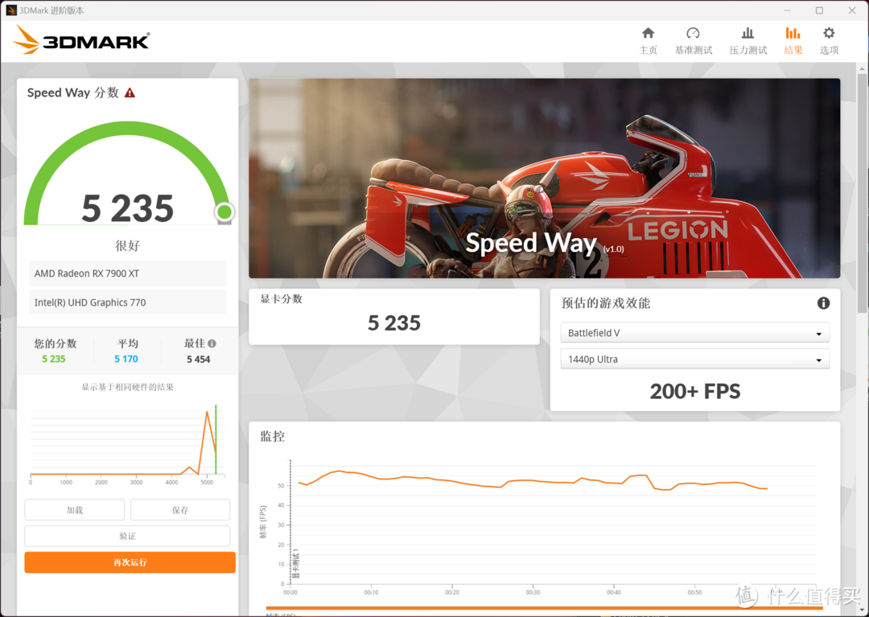Click the 保存 save button

click(180, 509)
